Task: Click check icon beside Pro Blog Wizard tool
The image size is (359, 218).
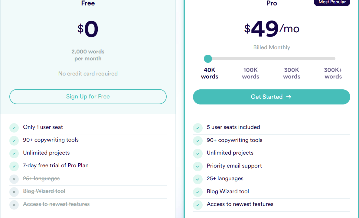Action: tap(198, 192)
